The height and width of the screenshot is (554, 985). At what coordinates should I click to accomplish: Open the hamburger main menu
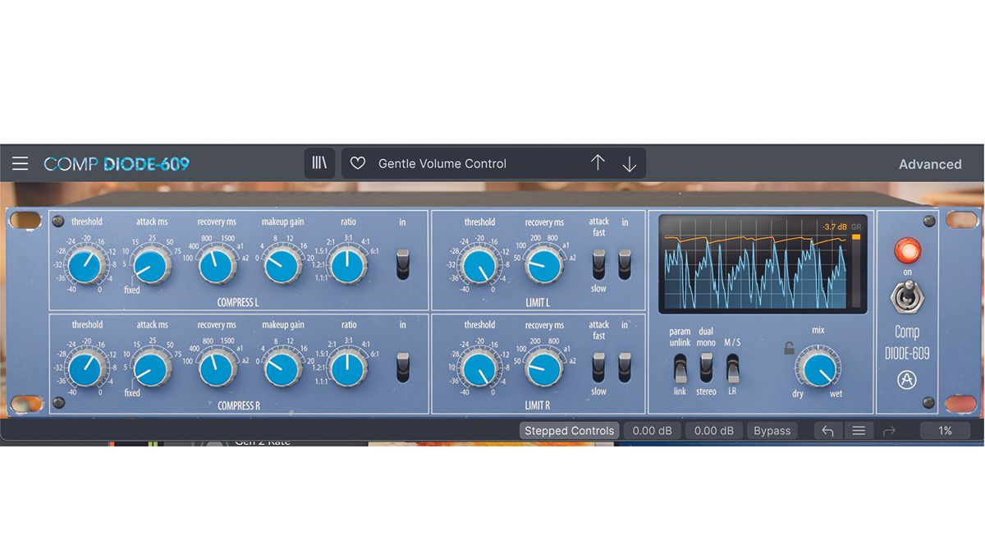pos(20,163)
